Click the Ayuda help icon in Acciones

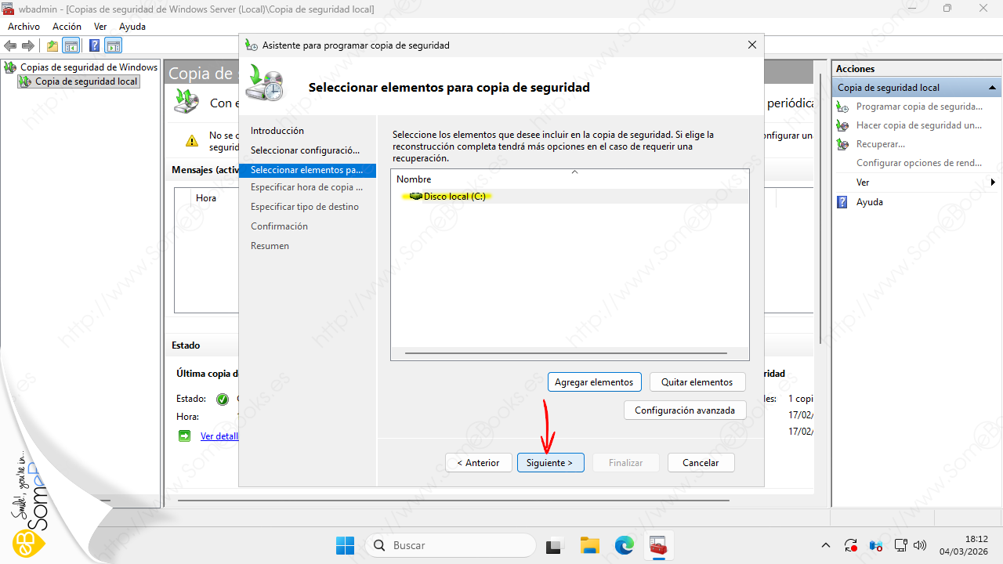842,202
